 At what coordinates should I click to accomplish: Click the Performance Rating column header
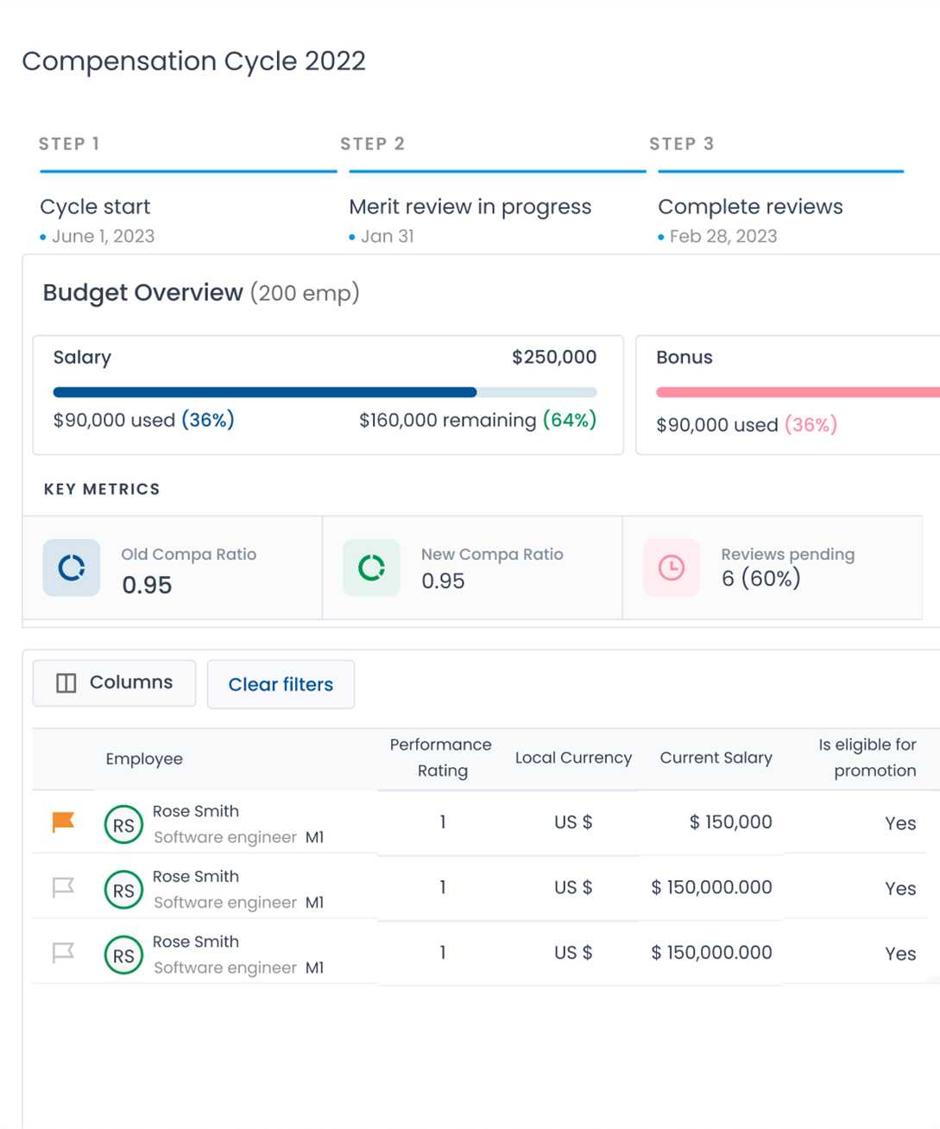[x=440, y=758]
